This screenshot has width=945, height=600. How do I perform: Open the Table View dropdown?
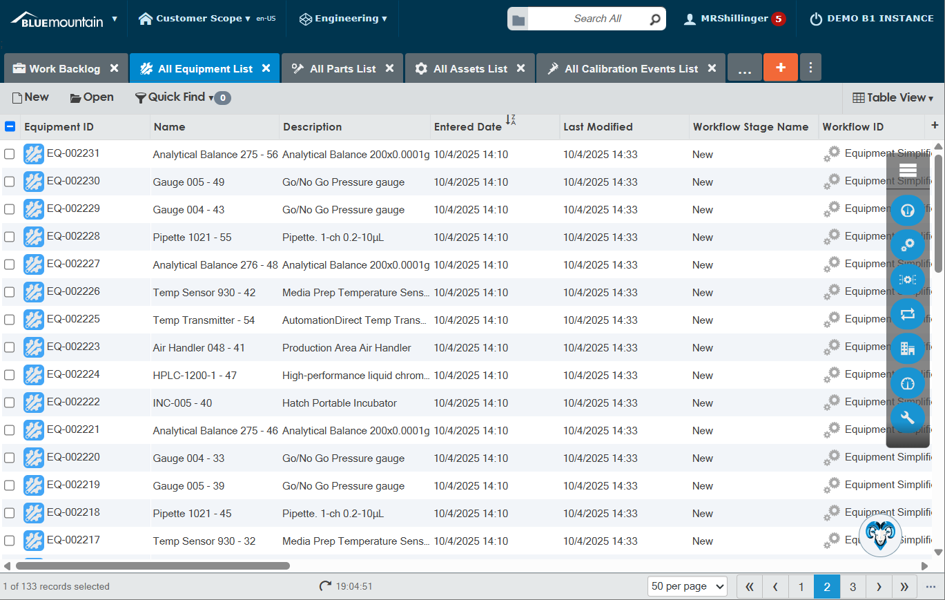pyautogui.click(x=893, y=97)
